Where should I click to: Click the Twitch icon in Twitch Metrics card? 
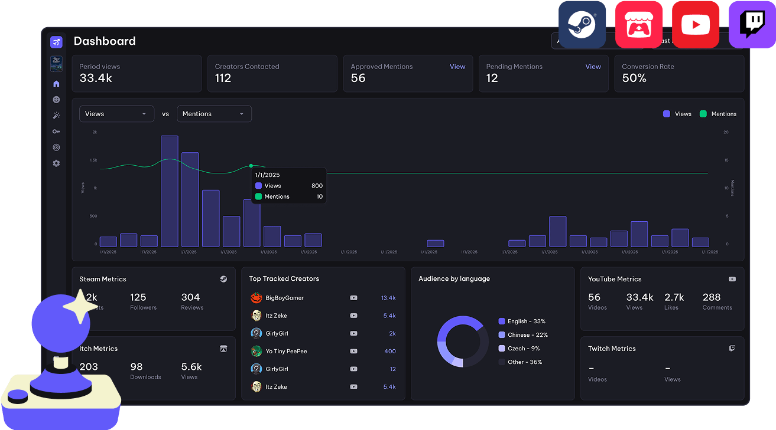click(732, 349)
